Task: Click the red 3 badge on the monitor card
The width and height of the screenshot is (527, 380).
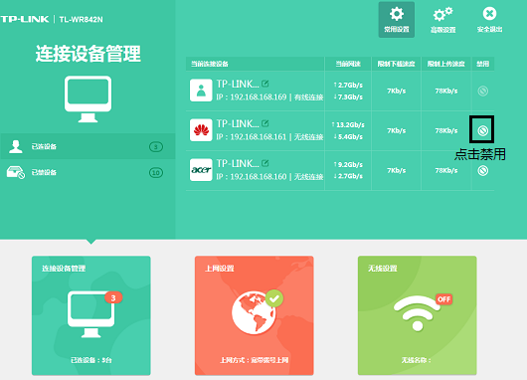Action: [113, 297]
